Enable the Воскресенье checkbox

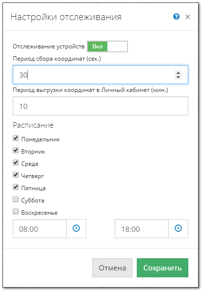coord(16,212)
